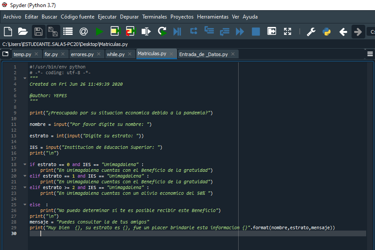Step out until function returns icon

coord(224,31)
